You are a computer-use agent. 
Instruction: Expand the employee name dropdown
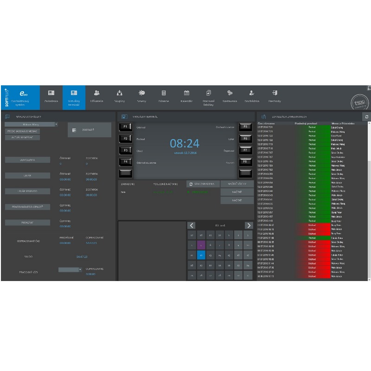click(x=56, y=124)
